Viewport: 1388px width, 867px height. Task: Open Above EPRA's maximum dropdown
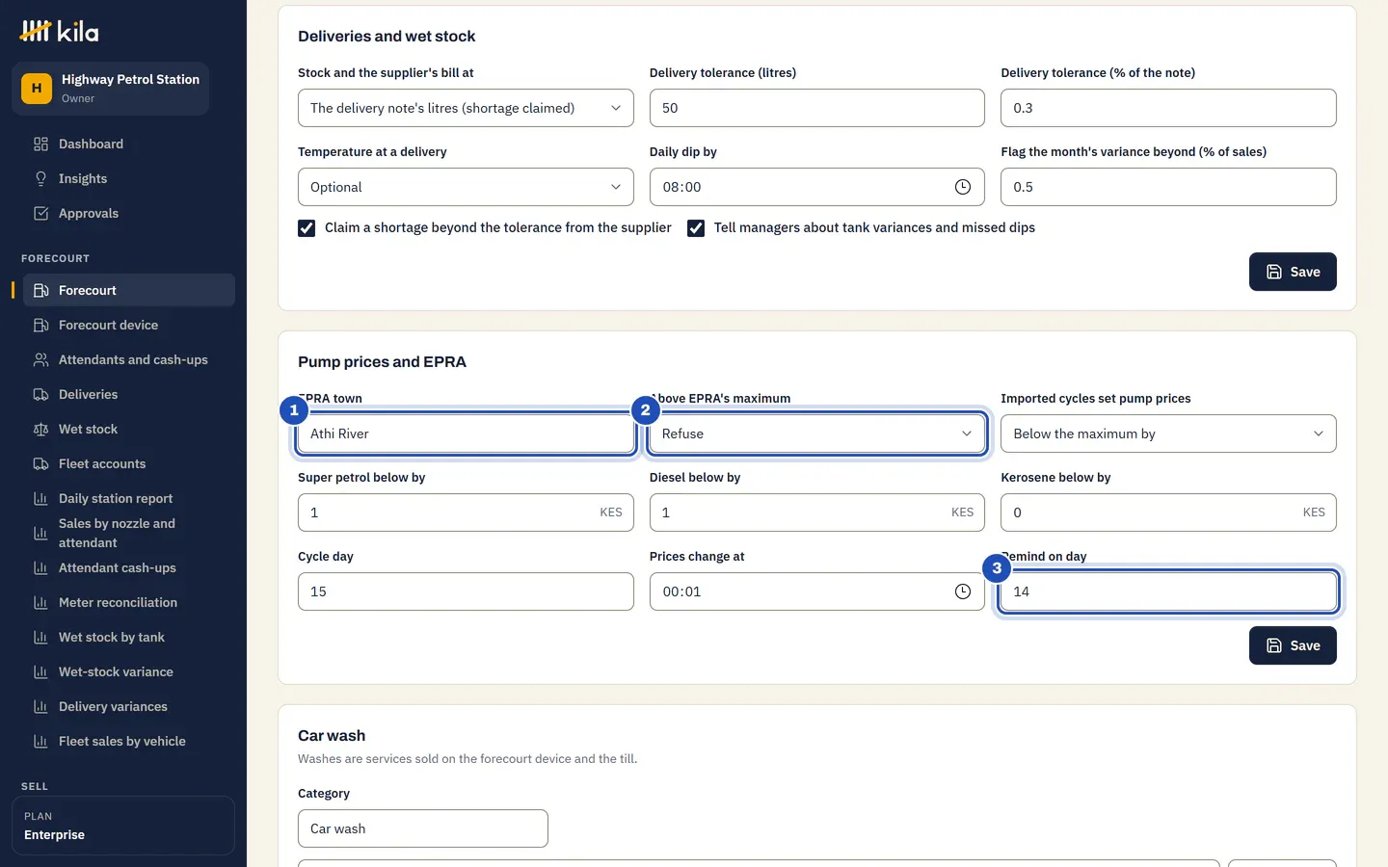817,433
